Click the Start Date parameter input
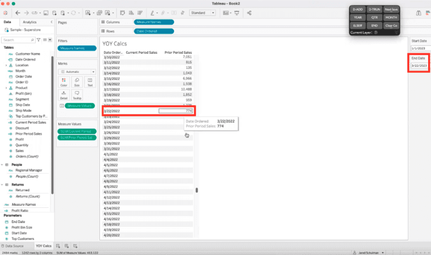Image resolution: width=431 pixels, height=255 pixels. coord(420,48)
